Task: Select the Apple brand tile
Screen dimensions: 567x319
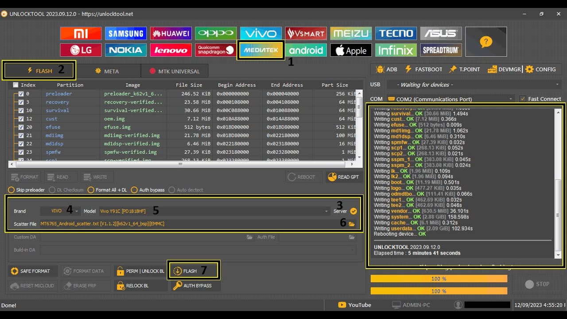Action: [351, 50]
